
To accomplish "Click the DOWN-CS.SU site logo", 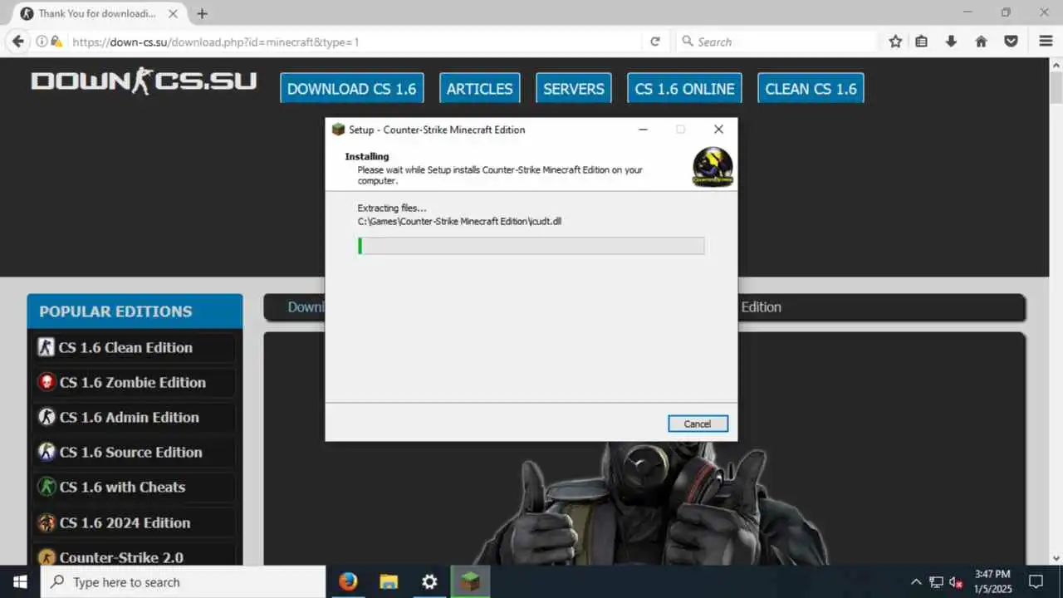I will [x=144, y=81].
